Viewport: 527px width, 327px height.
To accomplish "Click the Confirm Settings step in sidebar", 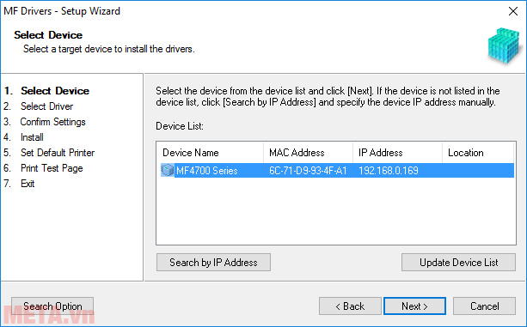I will 52,122.
